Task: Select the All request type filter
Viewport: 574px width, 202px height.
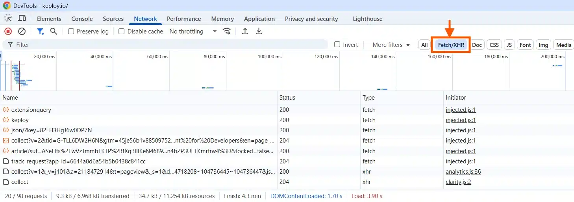Action: [x=424, y=45]
